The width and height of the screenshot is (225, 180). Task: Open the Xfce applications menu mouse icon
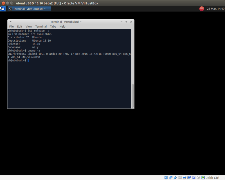3,9
